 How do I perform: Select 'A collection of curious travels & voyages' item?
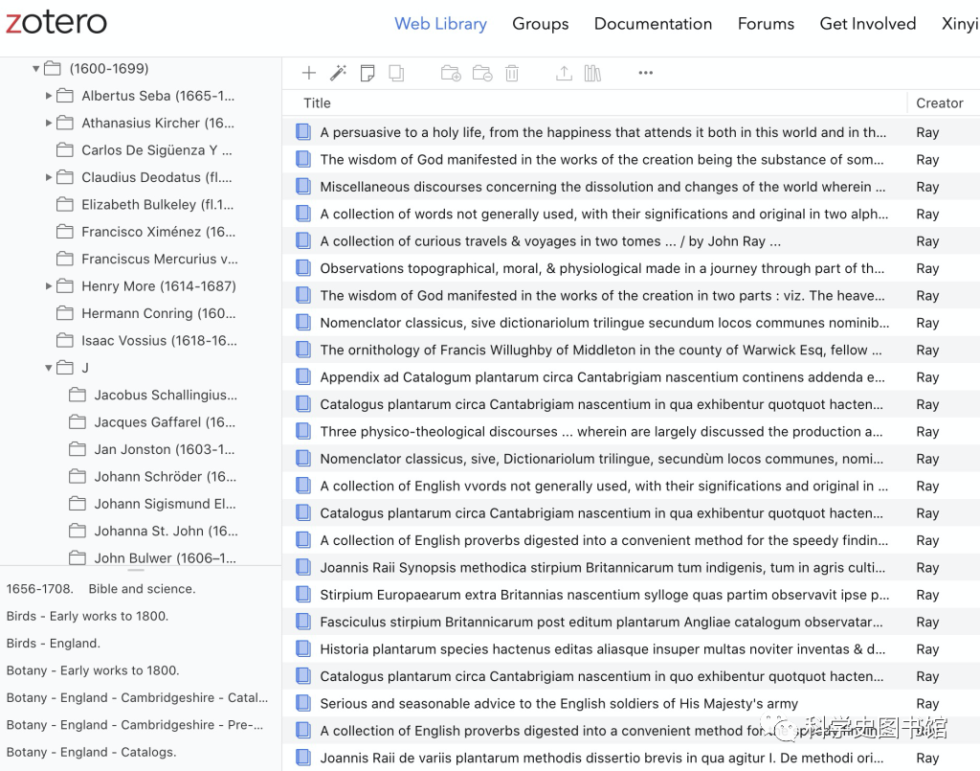click(632, 240)
